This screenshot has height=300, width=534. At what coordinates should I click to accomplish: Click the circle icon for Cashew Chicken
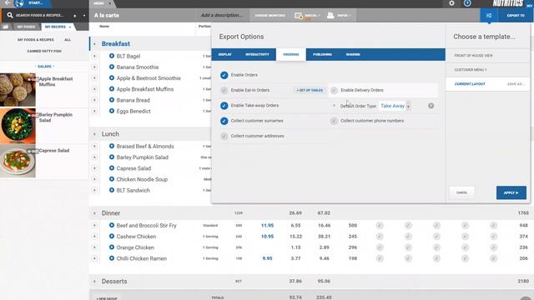(111, 236)
